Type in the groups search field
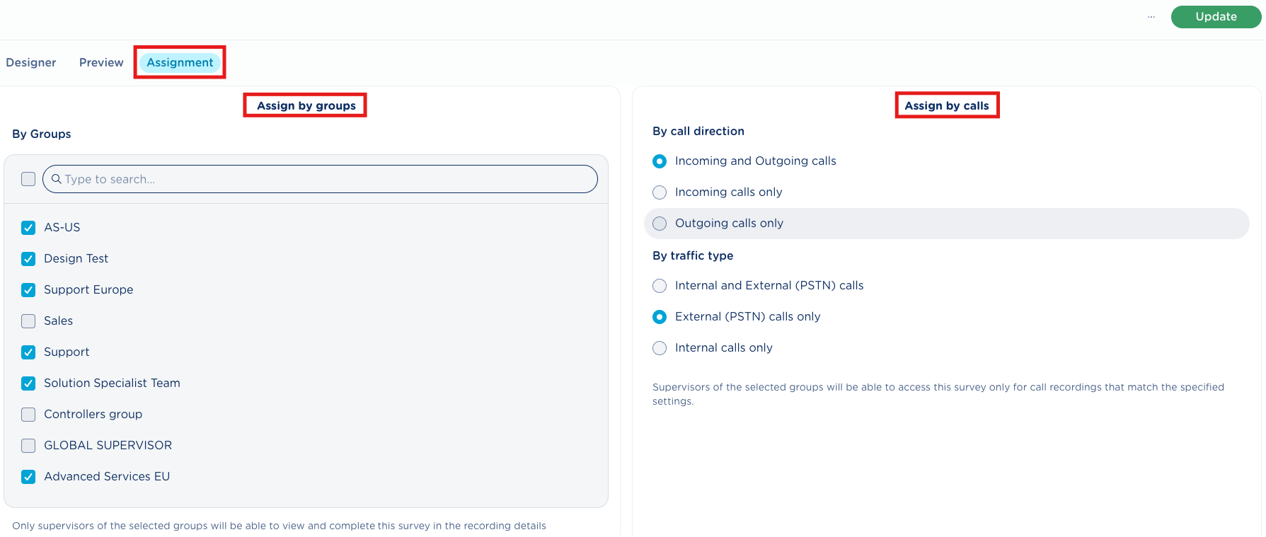The height and width of the screenshot is (537, 1266). coord(326,179)
